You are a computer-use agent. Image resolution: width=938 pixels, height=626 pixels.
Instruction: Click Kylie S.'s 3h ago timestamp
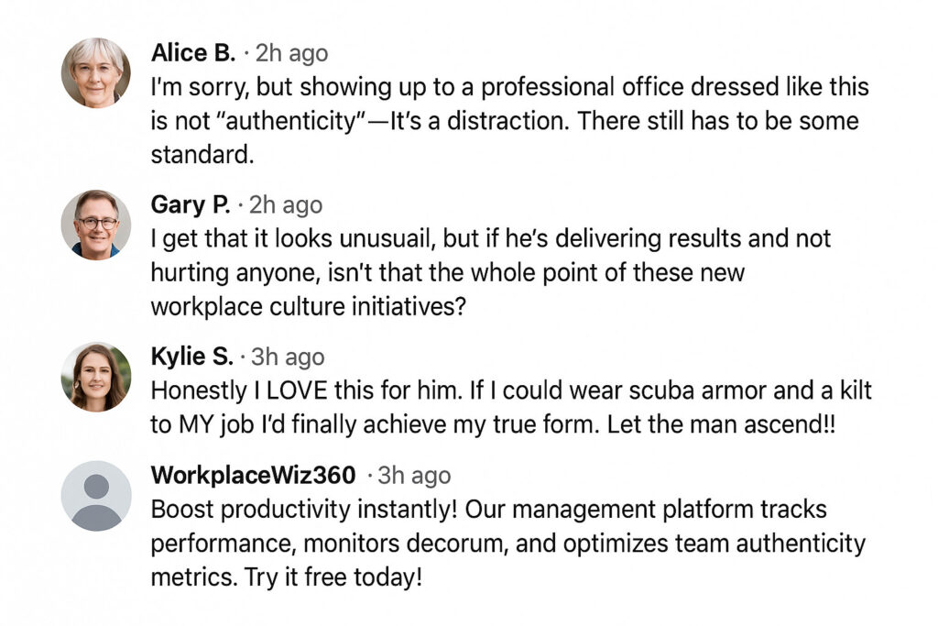point(288,357)
